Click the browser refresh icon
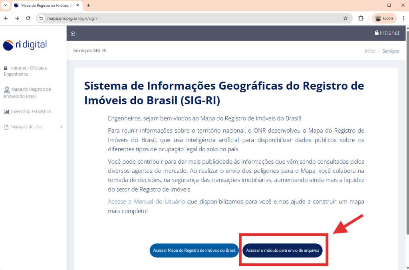Image resolution: width=409 pixels, height=270 pixels. click(28, 18)
